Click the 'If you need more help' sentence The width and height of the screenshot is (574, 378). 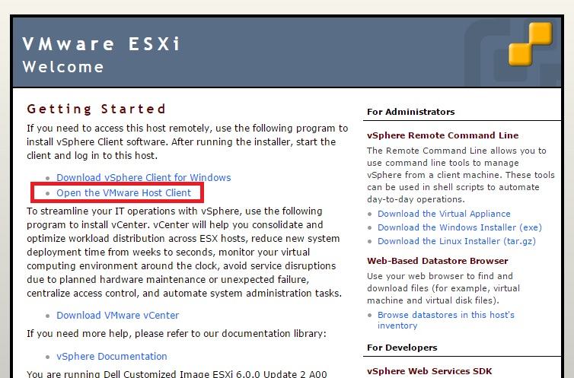(x=177, y=334)
